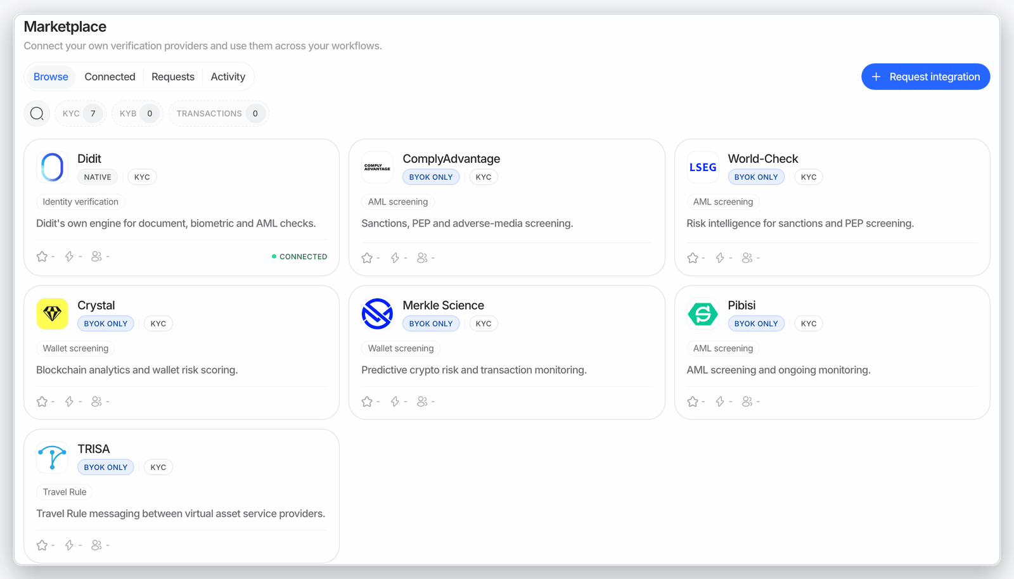Screen dimensions: 1014x579
Task: Click the users icon on Didit card
Action: [x=96, y=257]
